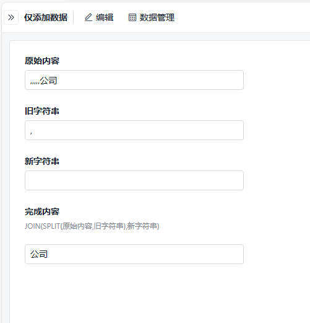Click the empty 新字符串 input field

coord(134,180)
